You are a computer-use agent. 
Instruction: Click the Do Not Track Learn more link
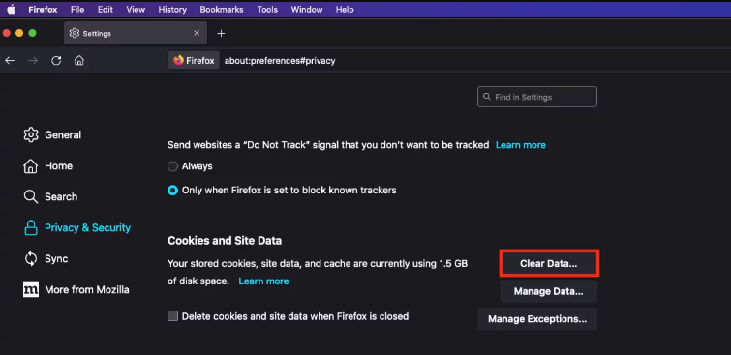520,145
